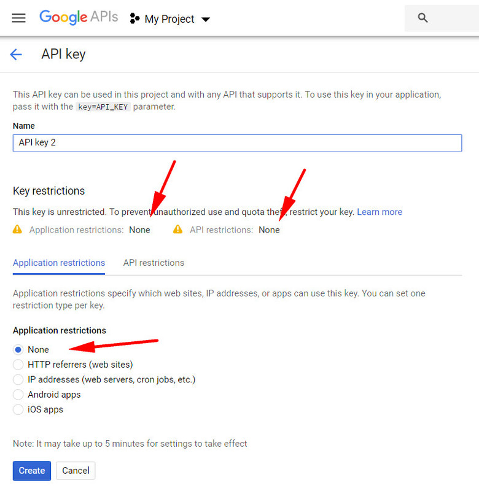This screenshot has width=479, height=491.
Task: Click the Create button
Action: point(32,470)
